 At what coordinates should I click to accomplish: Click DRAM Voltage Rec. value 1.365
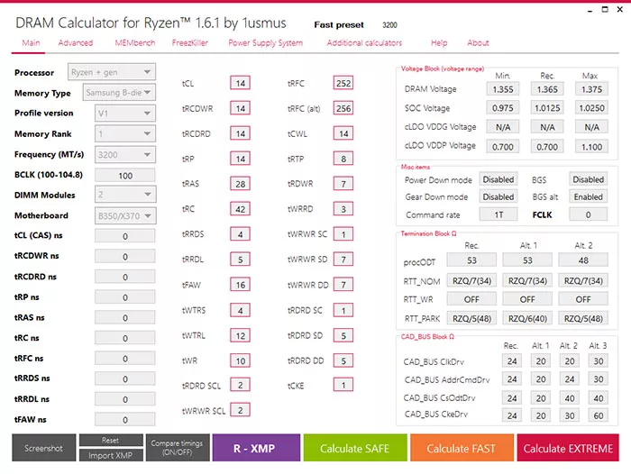[547, 89]
